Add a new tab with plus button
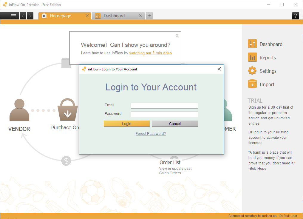303x219 pixels. [x=149, y=16]
